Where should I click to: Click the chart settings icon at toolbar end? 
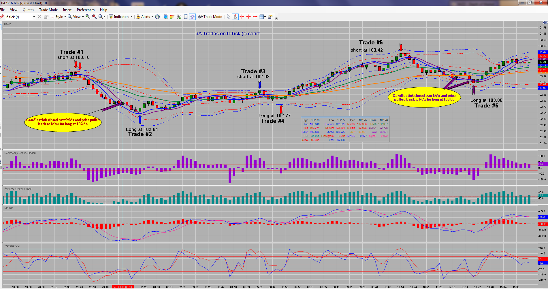click(x=270, y=17)
